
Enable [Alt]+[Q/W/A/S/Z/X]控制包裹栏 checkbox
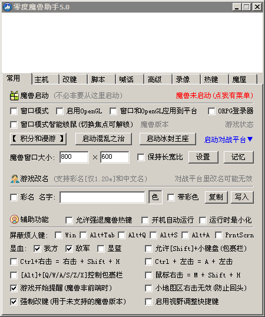[x=14, y=275]
